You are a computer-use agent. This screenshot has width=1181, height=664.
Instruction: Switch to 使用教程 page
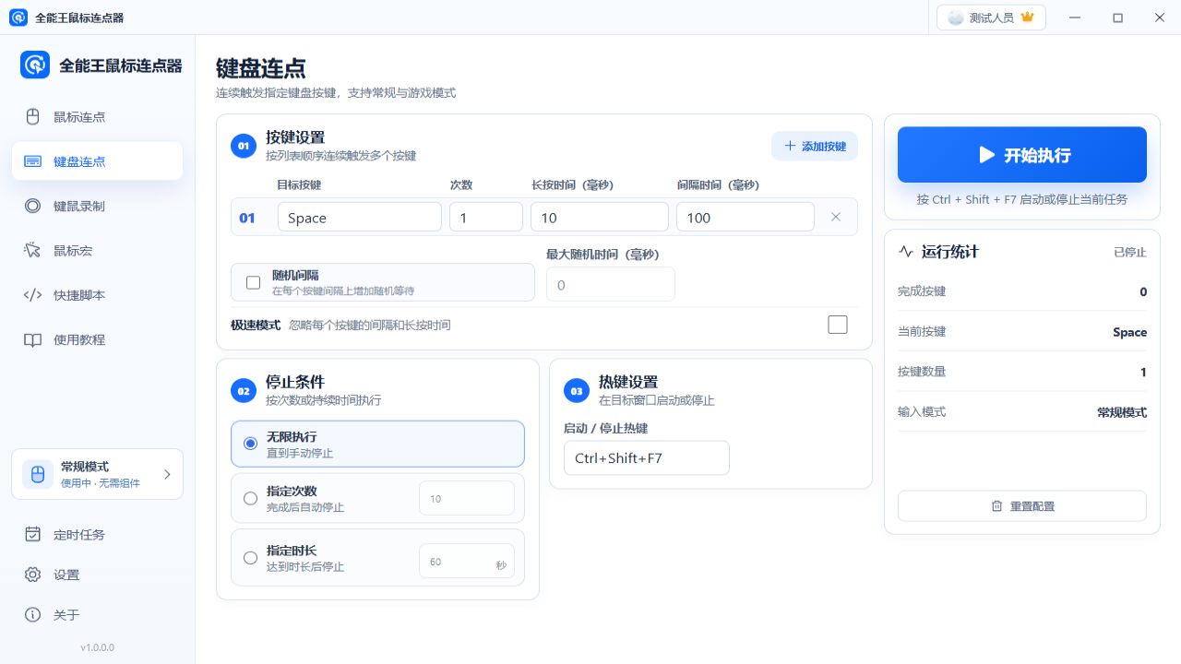97,339
